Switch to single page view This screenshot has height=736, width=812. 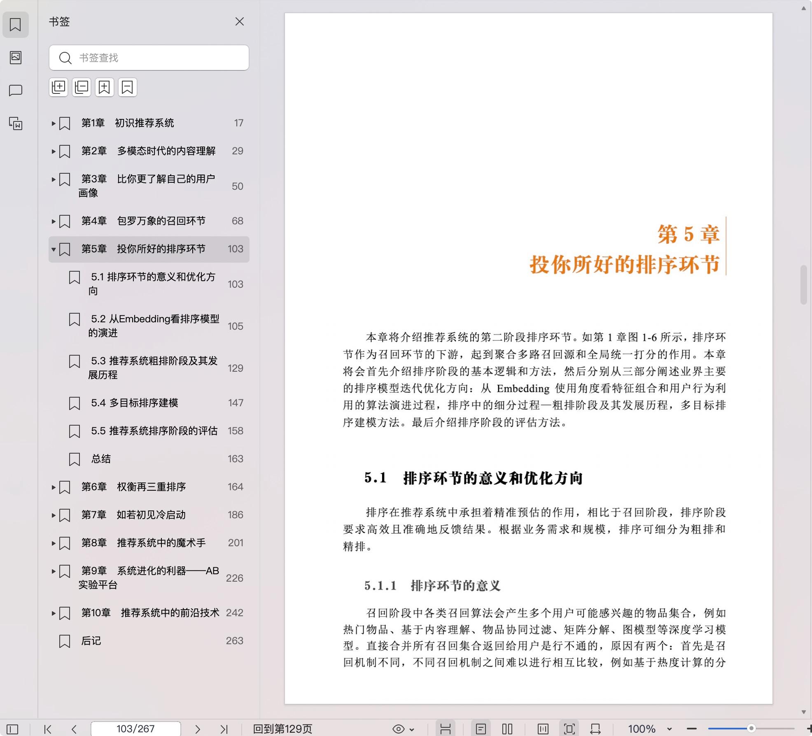(x=481, y=729)
